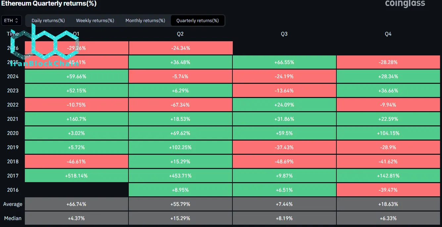This screenshot has height=227, width=442.
Task: Click the -46.61% cell for 2018
Action: coord(76,161)
